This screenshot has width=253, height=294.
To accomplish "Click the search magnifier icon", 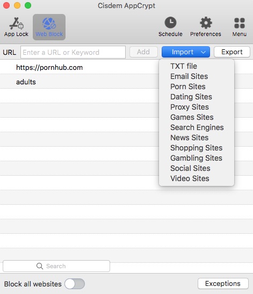I will (x=40, y=266).
